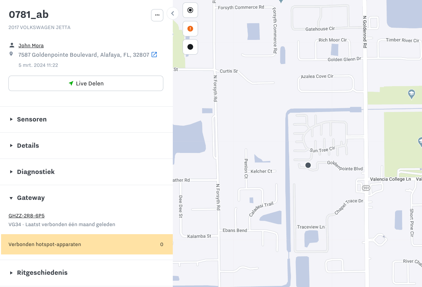Collapse the Gateway section
Screen dimensions: 422x287
pyautogui.click(x=31, y=198)
